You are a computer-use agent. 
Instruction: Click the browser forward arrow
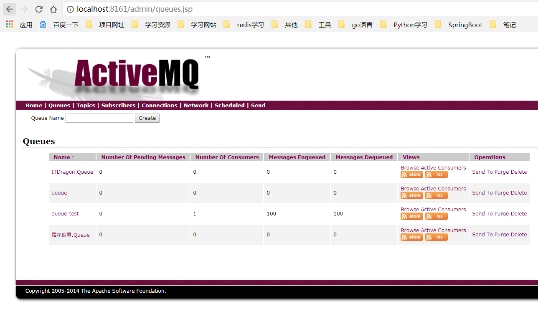click(24, 9)
